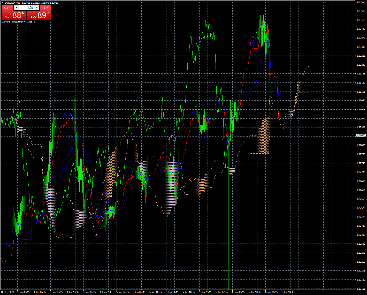
Task: Click the red BUY button
Action: pos(45,8)
